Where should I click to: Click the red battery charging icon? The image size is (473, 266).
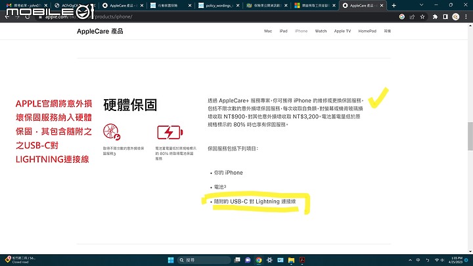[x=170, y=133]
